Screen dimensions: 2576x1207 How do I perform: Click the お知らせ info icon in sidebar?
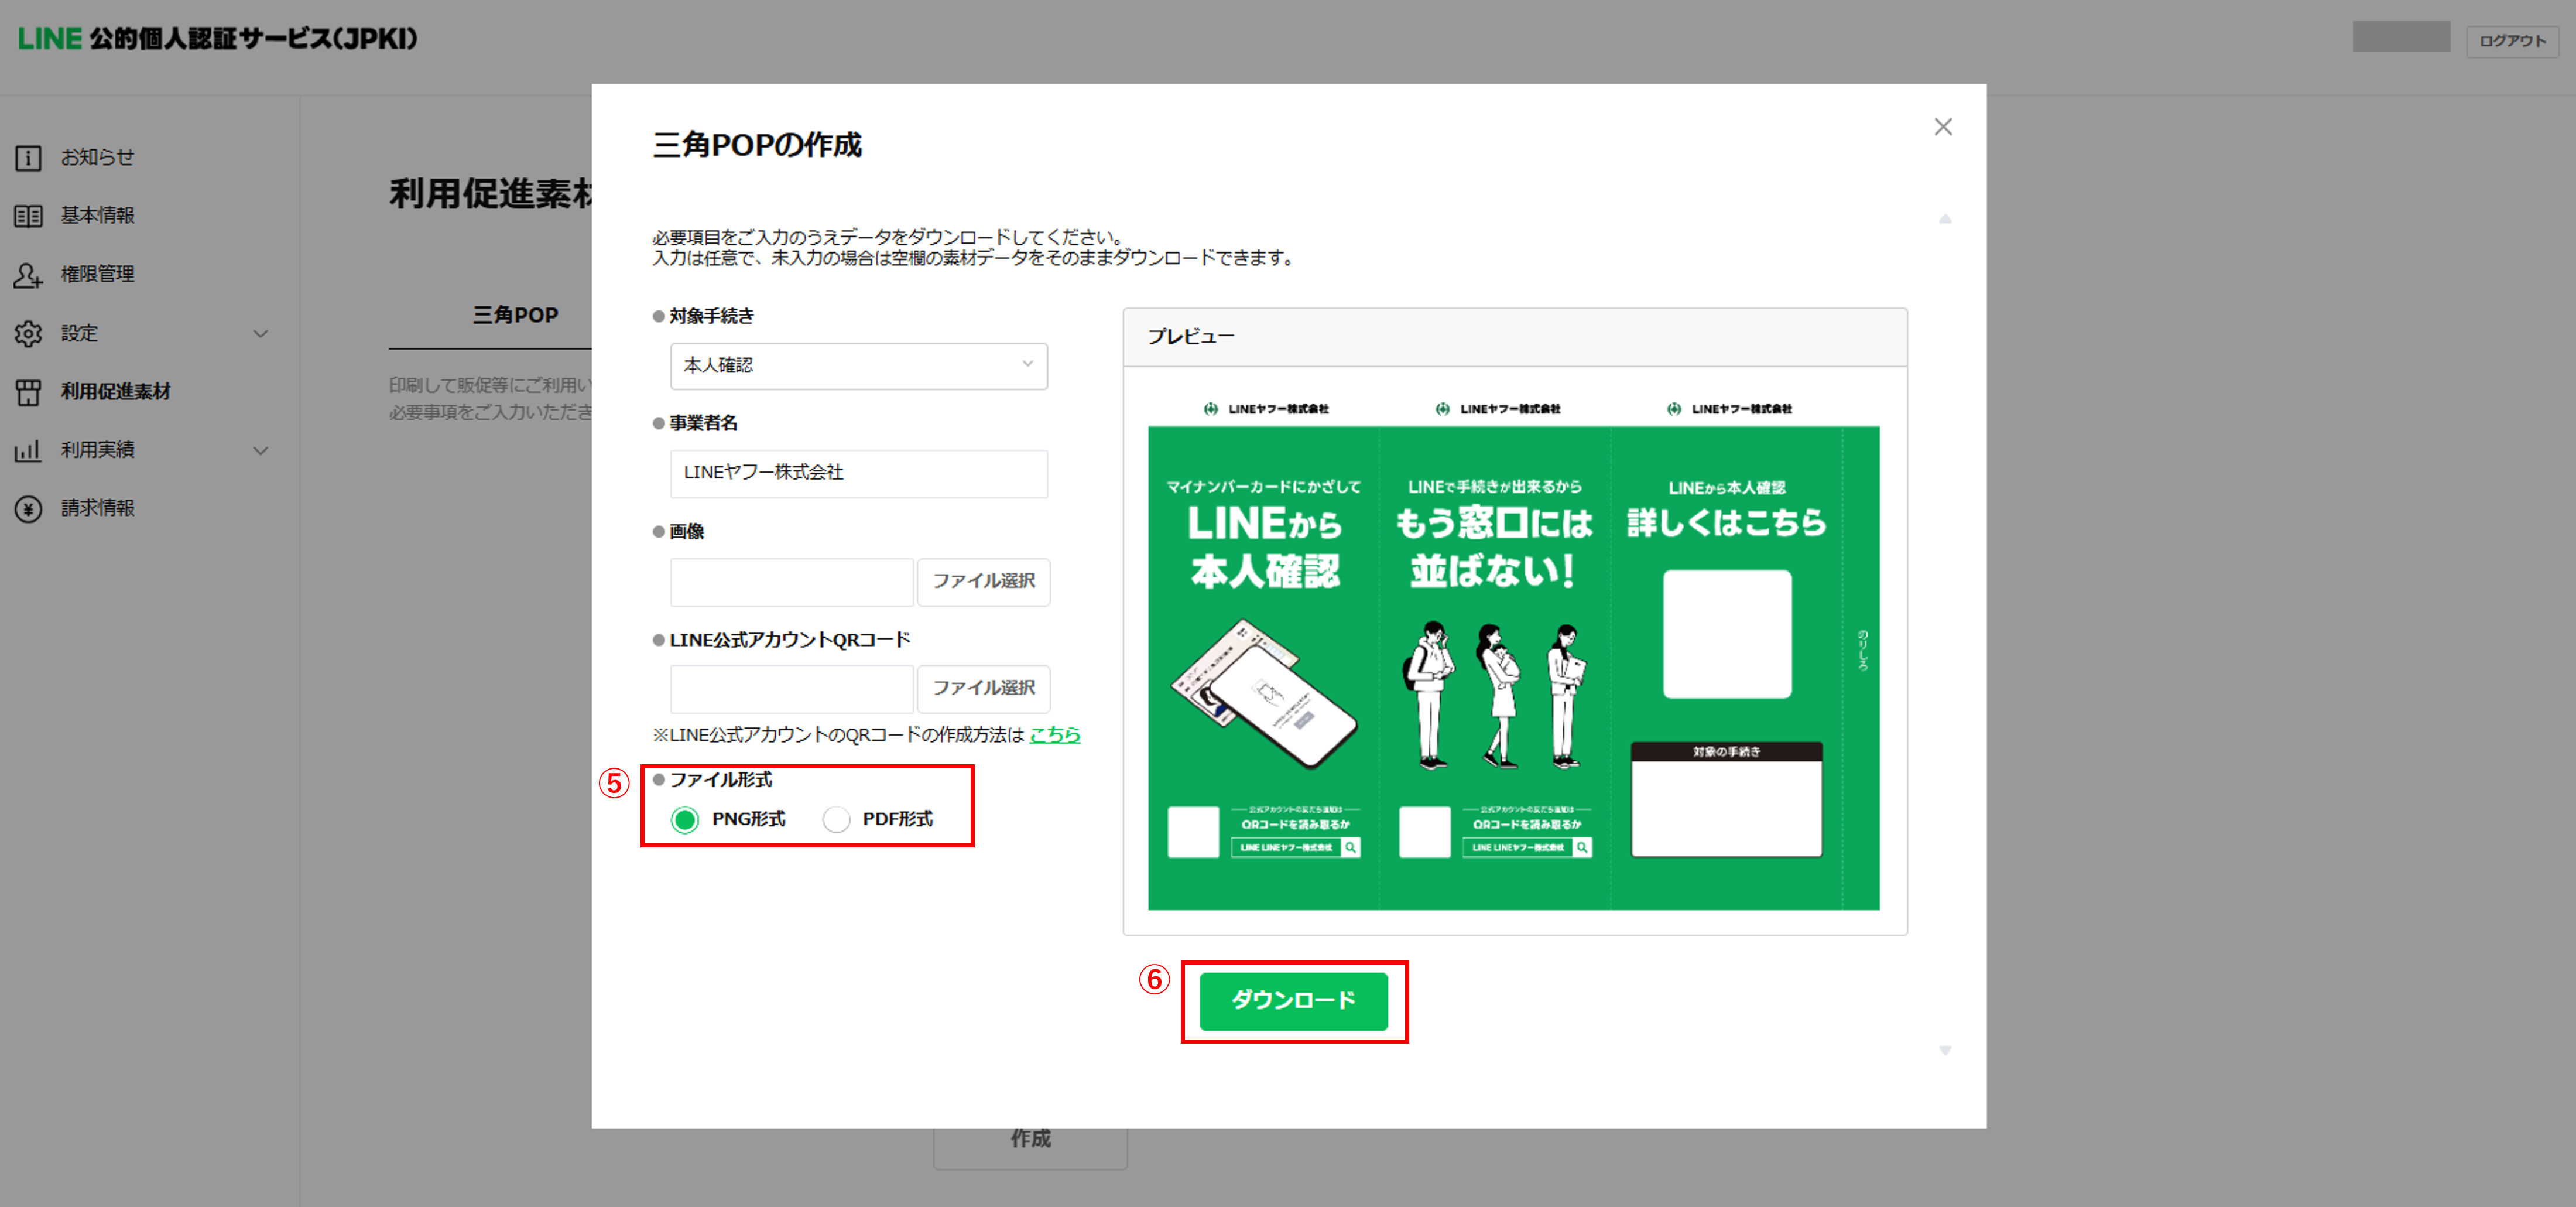point(28,158)
